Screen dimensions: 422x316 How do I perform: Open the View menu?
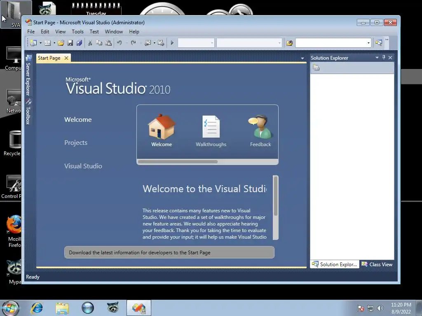(x=60, y=32)
